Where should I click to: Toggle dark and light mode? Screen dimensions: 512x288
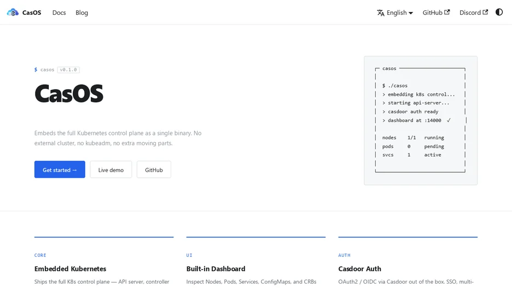tap(499, 12)
